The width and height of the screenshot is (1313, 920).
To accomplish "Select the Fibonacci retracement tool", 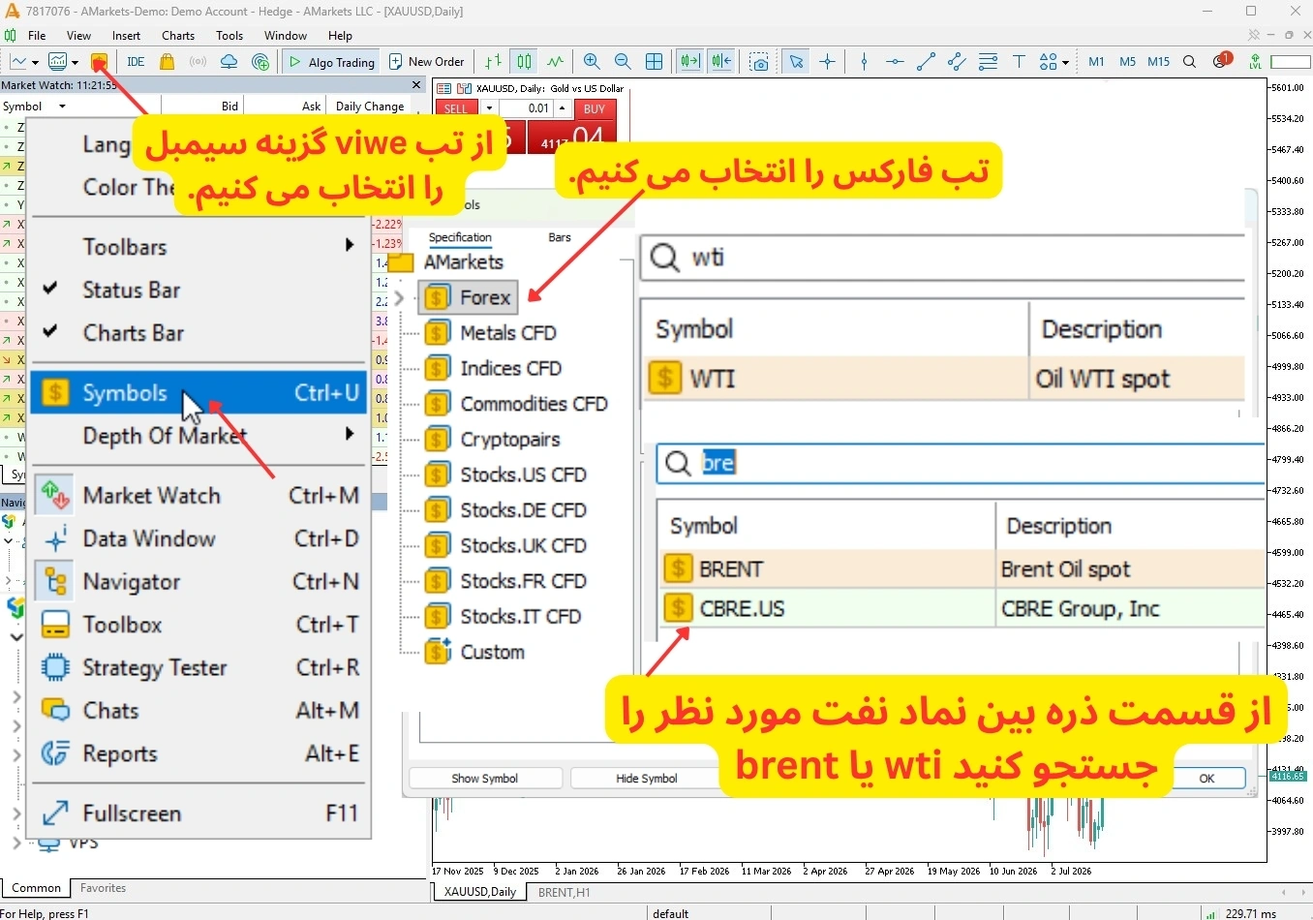I will pyautogui.click(x=988, y=61).
